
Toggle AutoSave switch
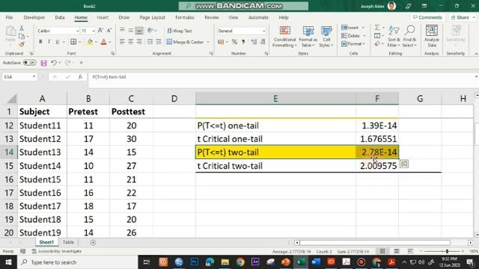[x=30, y=63]
